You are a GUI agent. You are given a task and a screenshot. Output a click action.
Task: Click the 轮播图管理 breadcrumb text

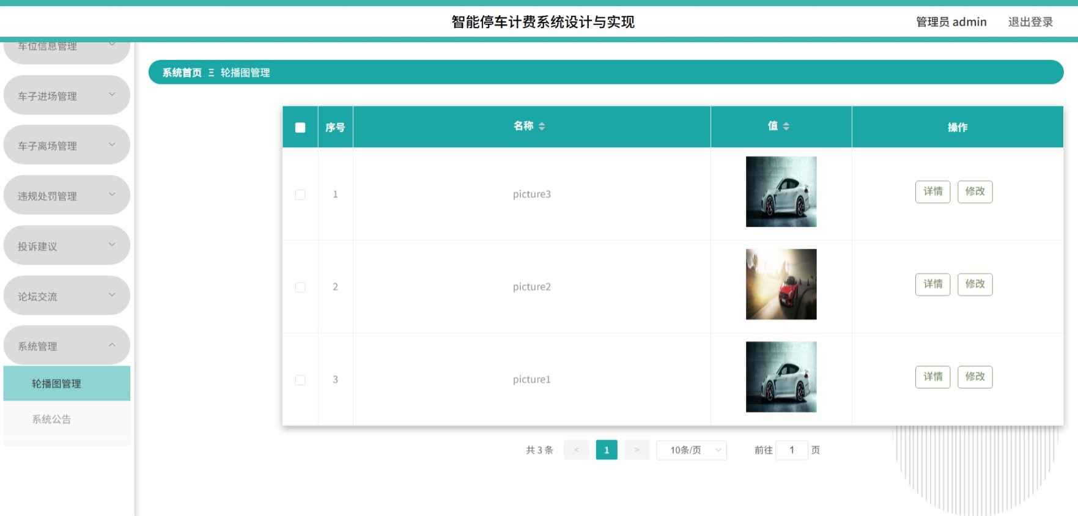245,73
